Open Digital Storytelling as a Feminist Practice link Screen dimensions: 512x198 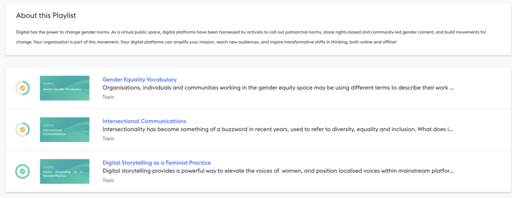point(156,162)
